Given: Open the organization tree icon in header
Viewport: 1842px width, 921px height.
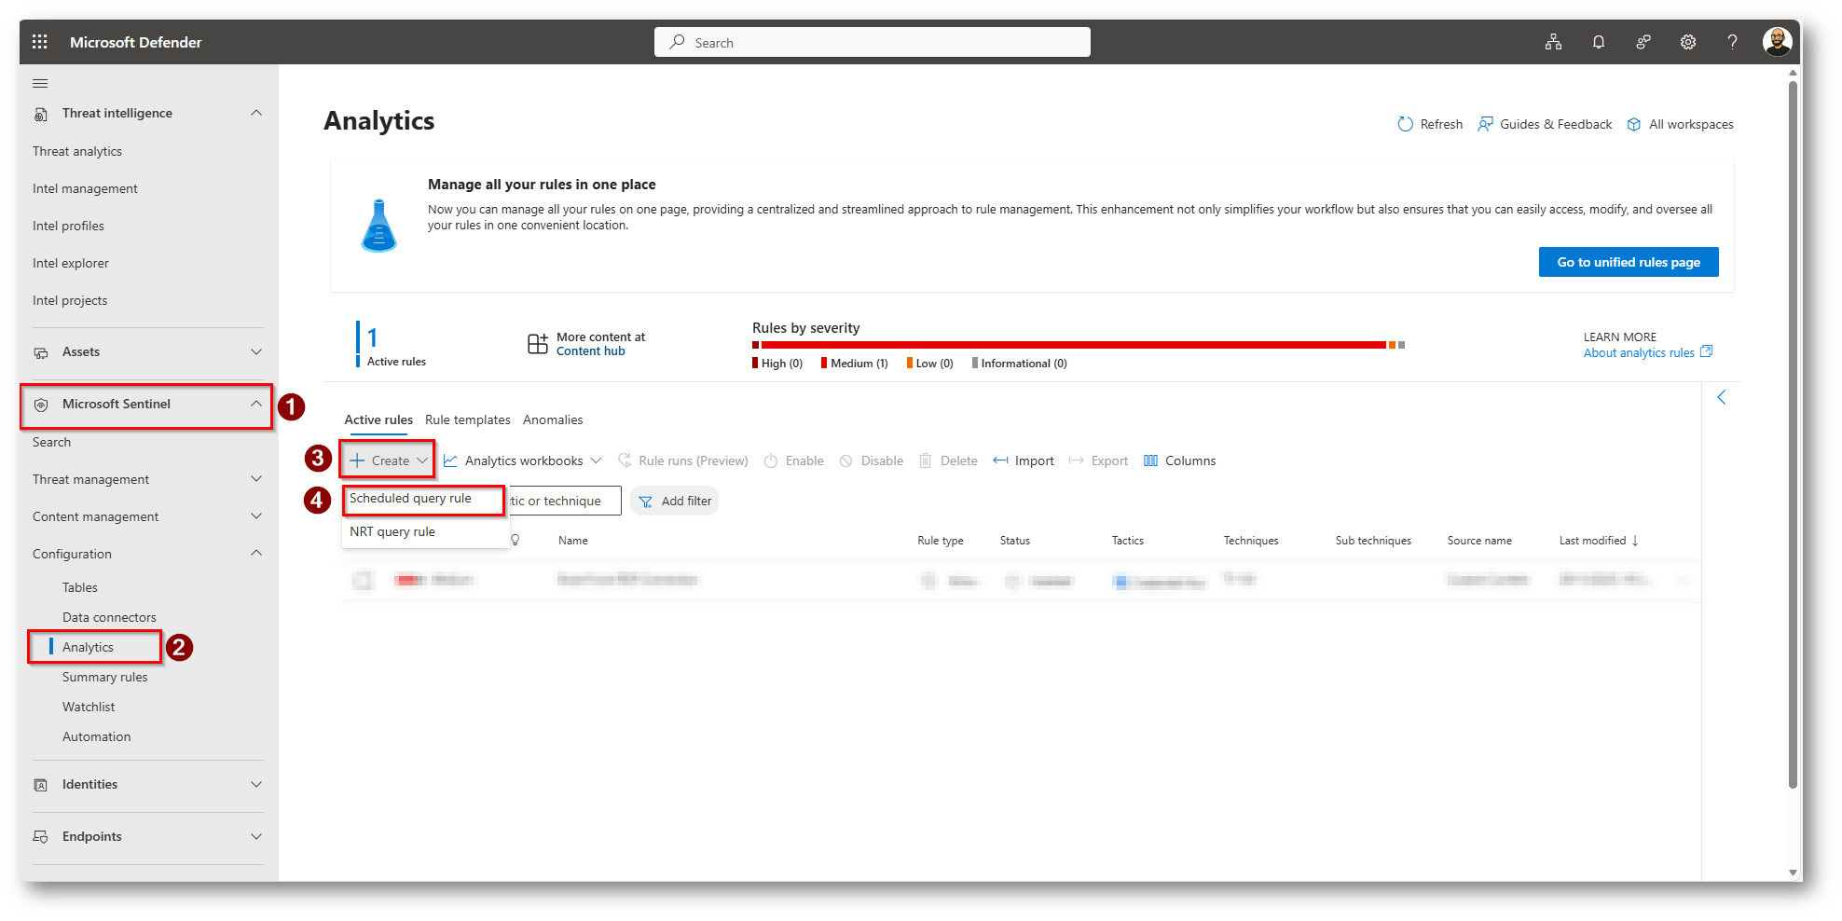Looking at the screenshot, I should (1553, 42).
